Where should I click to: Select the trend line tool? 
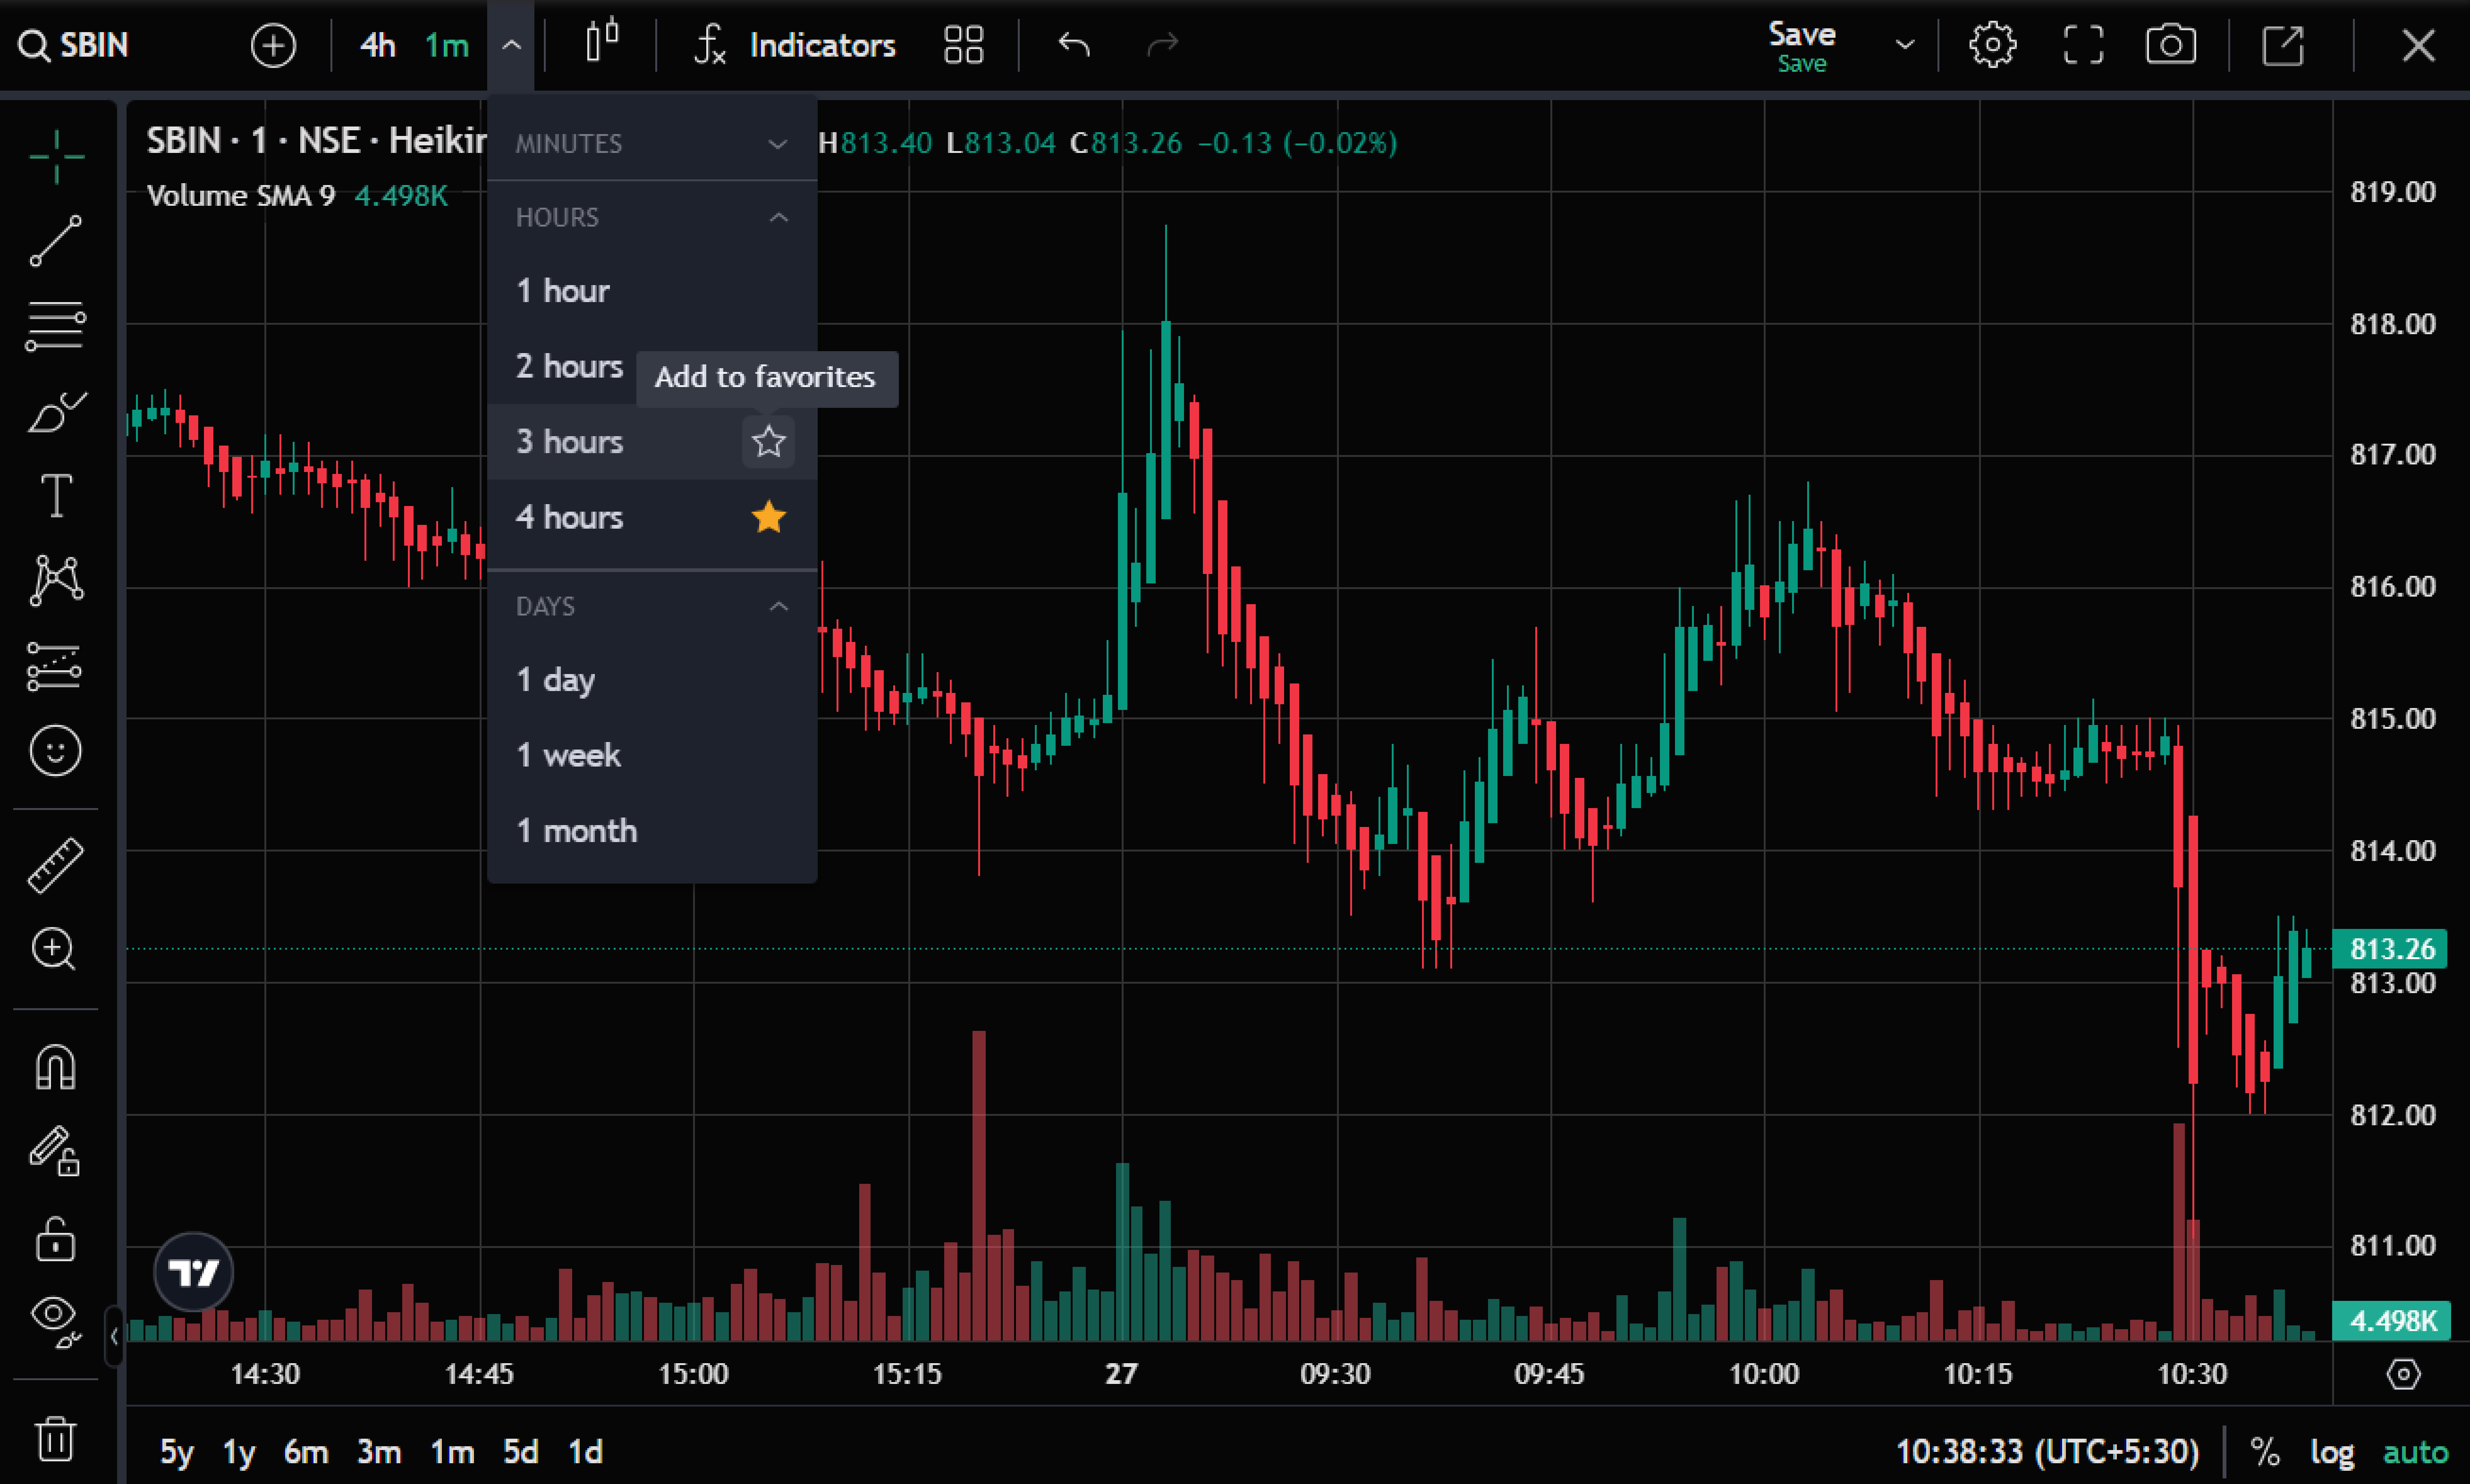point(56,241)
